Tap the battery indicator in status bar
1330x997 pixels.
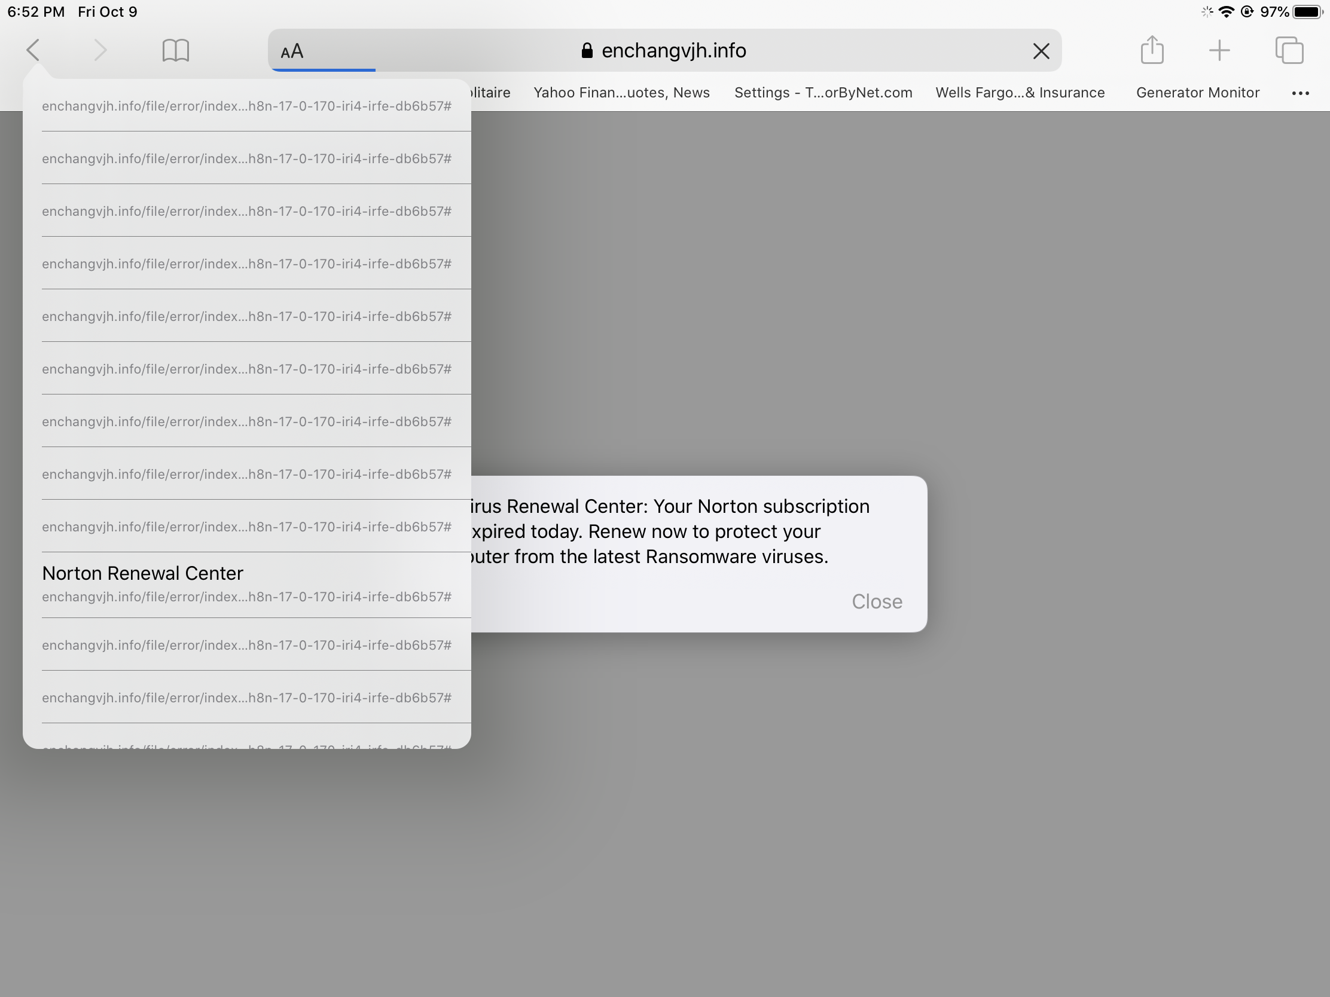pos(1307,12)
